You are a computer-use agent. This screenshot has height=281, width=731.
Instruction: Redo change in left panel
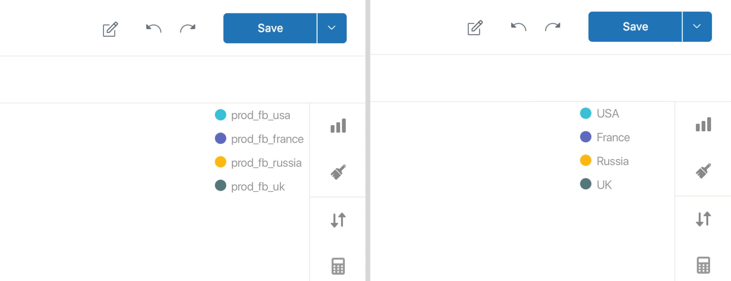188,28
